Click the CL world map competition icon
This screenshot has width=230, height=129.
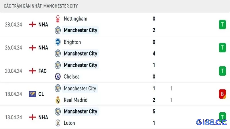32,94
